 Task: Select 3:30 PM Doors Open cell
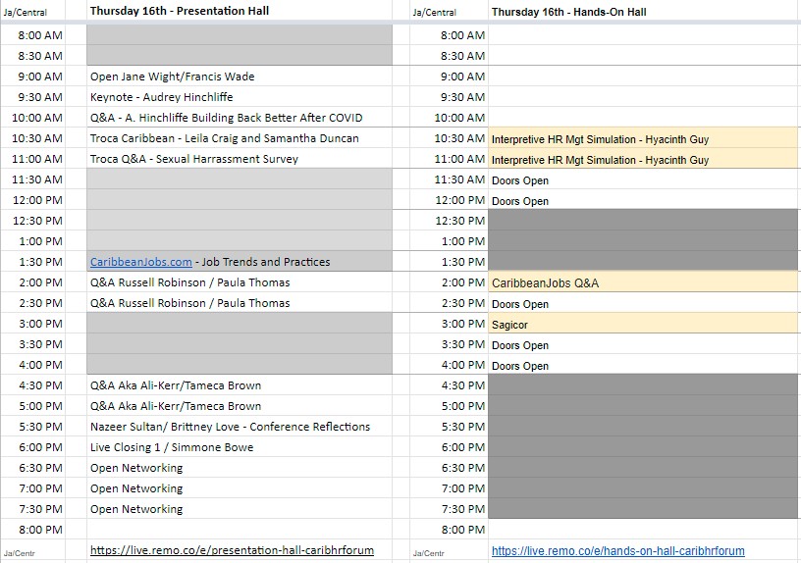coord(643,344)
